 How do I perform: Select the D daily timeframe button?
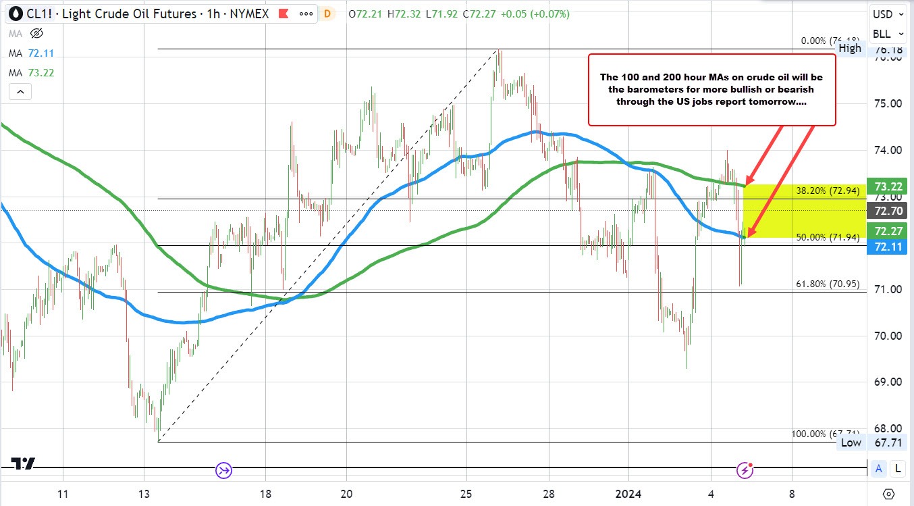click(x=327, y=14)
